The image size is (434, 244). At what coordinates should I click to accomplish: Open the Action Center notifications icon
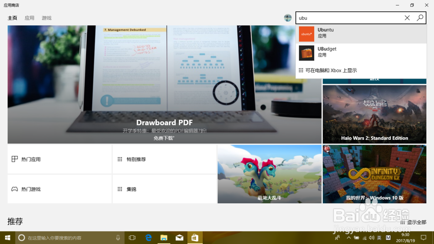pos(424,237)
